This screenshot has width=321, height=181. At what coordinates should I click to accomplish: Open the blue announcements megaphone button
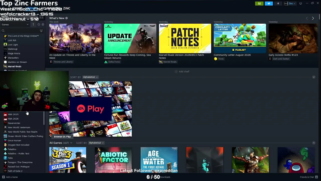tap(269, 4)
